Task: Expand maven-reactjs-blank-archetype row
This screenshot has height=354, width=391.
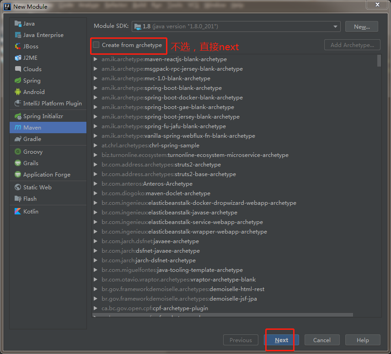Action: (95, 59)
